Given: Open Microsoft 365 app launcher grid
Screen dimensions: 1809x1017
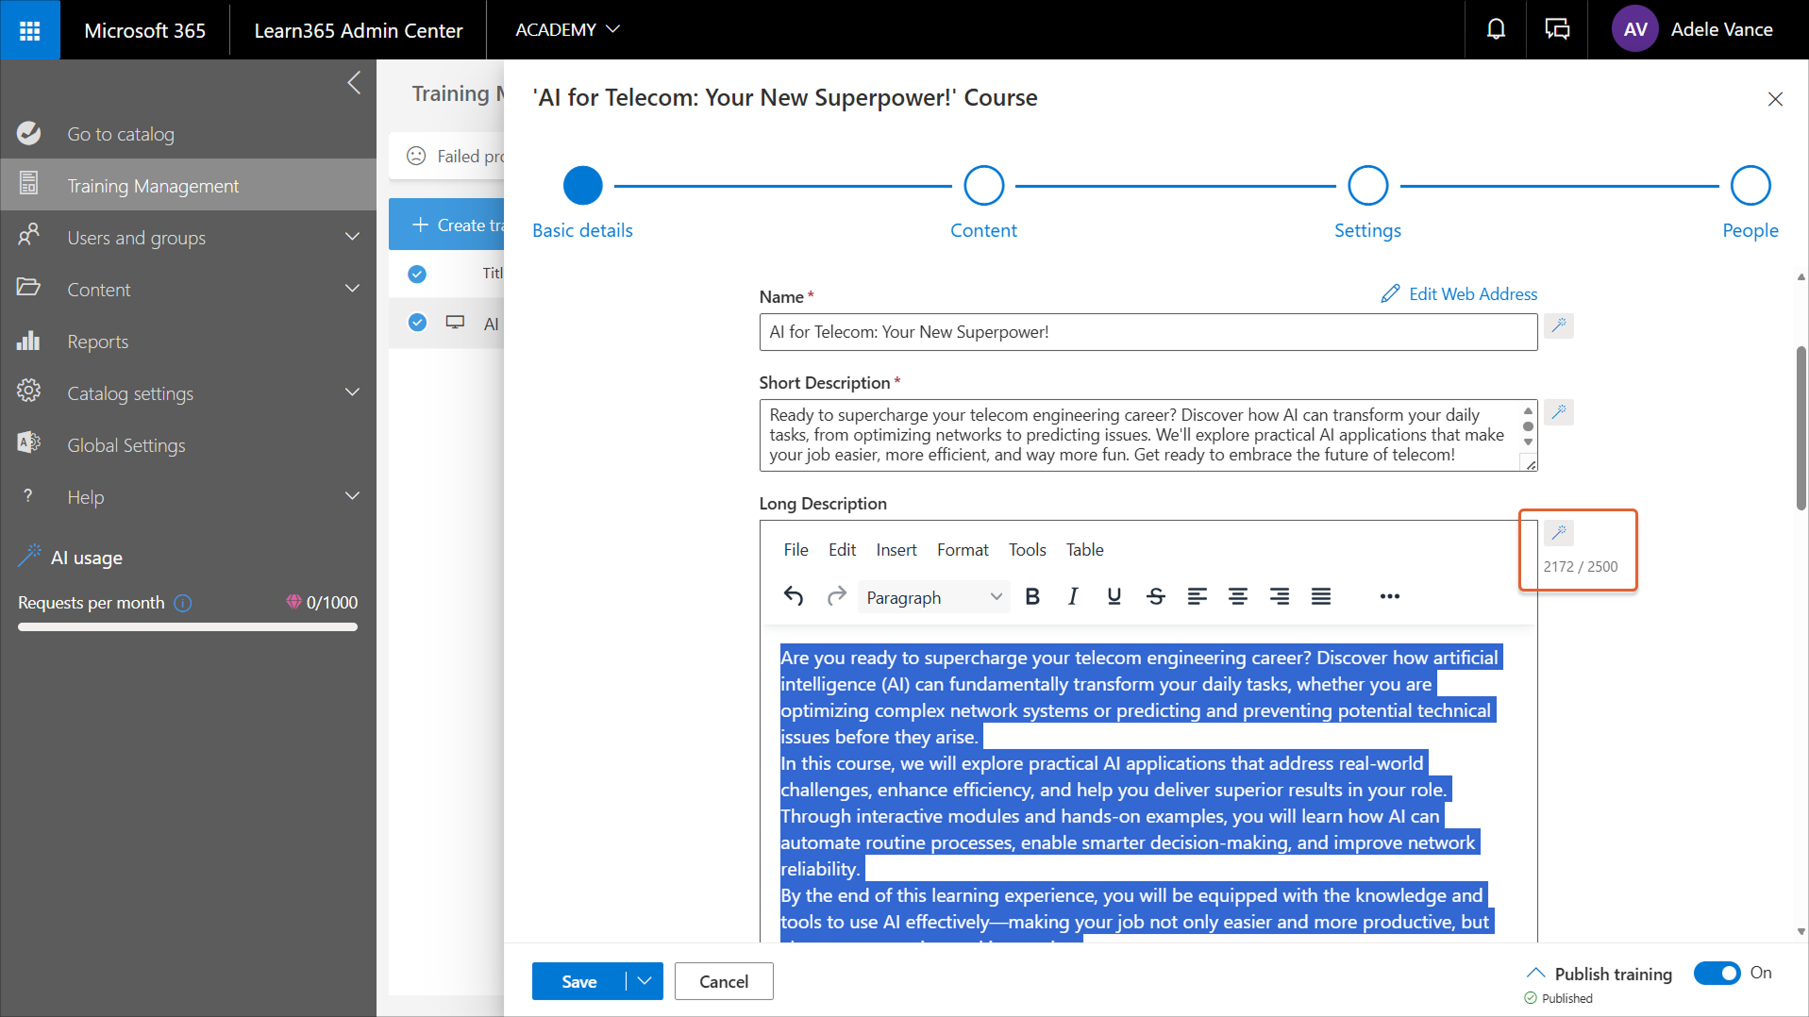Looking at the screenshot, I should [30, 30].
